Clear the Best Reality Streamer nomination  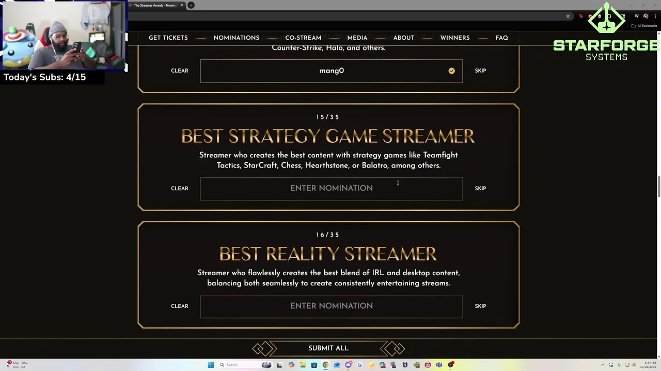tap(180, 306)
